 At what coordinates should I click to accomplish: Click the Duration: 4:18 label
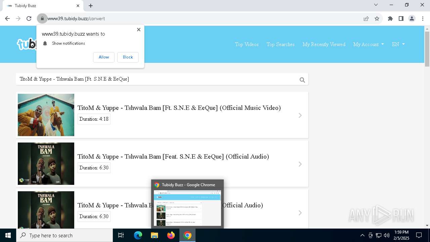94,119
